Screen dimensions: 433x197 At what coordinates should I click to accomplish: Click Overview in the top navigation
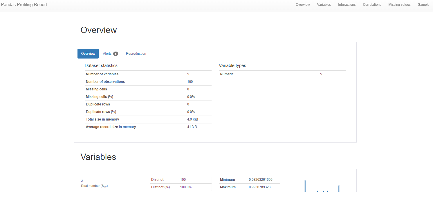303,4
